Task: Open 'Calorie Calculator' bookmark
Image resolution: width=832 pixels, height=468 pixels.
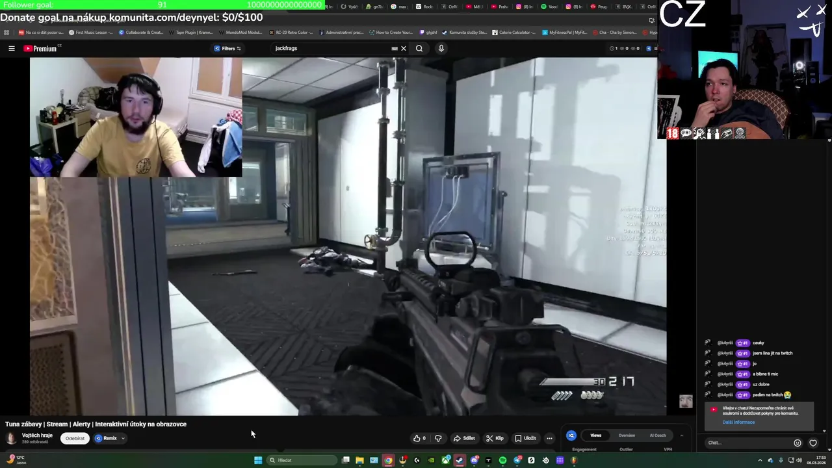Action: pyautogui.click(x=514, y=32)
